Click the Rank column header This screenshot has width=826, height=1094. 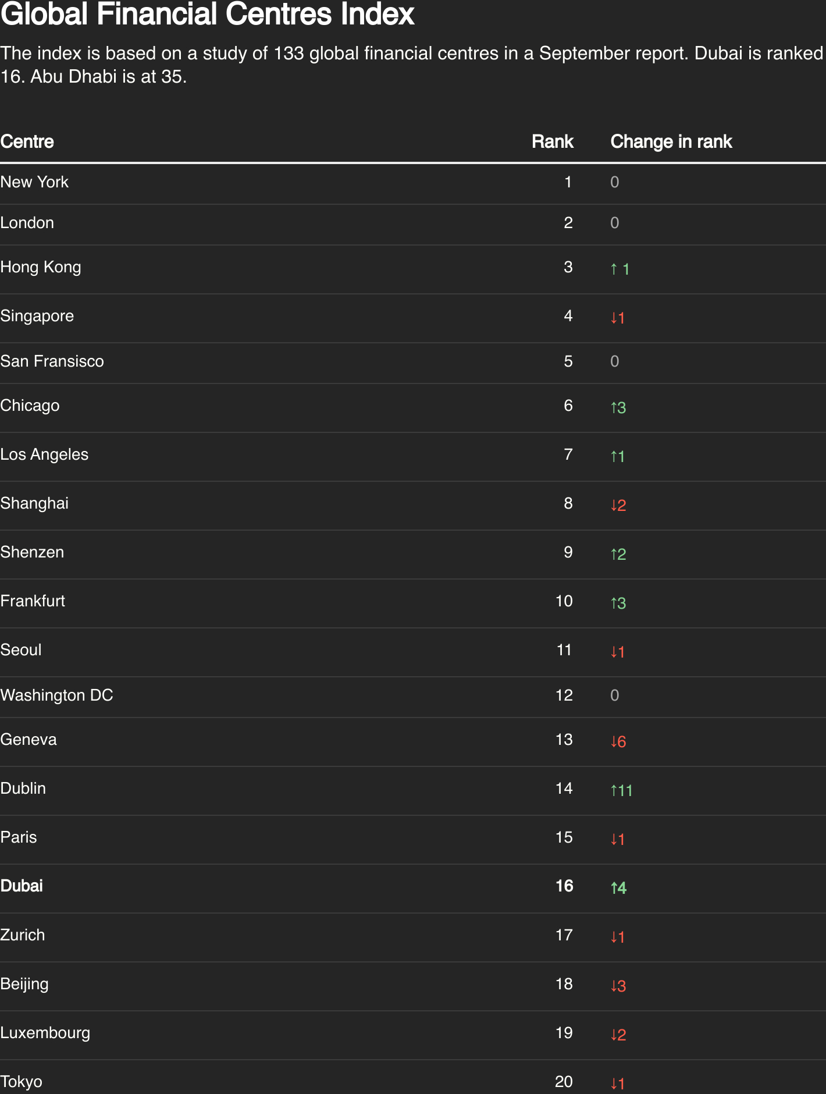tap(552, 141)
